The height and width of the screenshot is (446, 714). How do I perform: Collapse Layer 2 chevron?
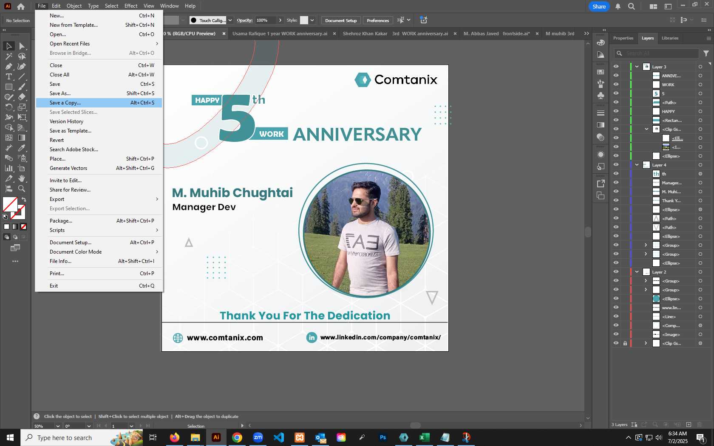click(637, 272)
